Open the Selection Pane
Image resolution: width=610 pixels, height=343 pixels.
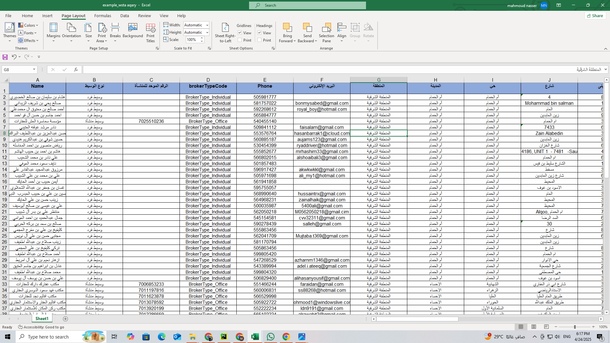click(326, 32)
